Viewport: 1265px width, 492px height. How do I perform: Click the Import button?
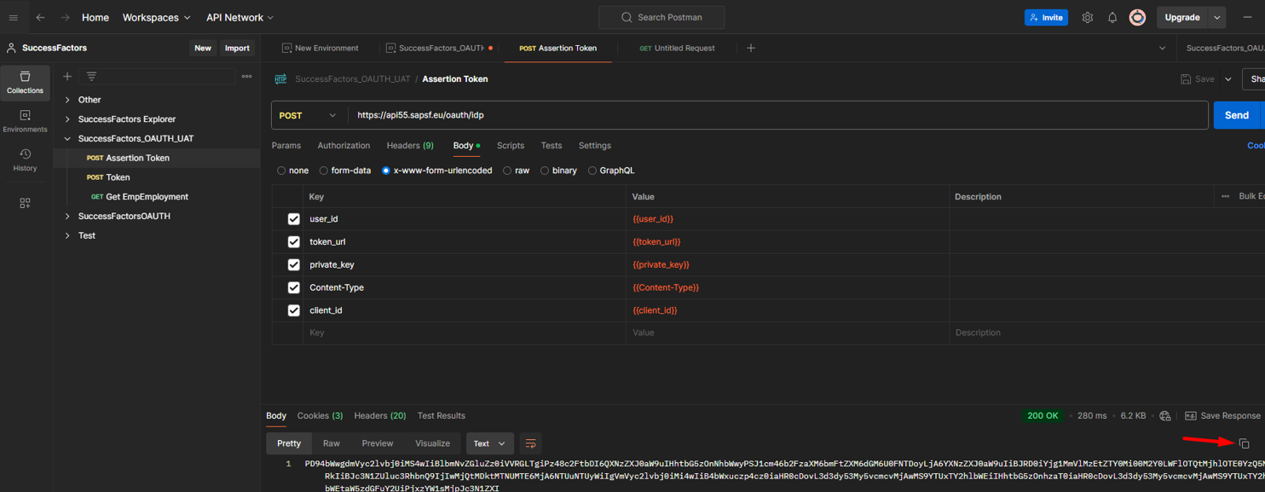237,48
